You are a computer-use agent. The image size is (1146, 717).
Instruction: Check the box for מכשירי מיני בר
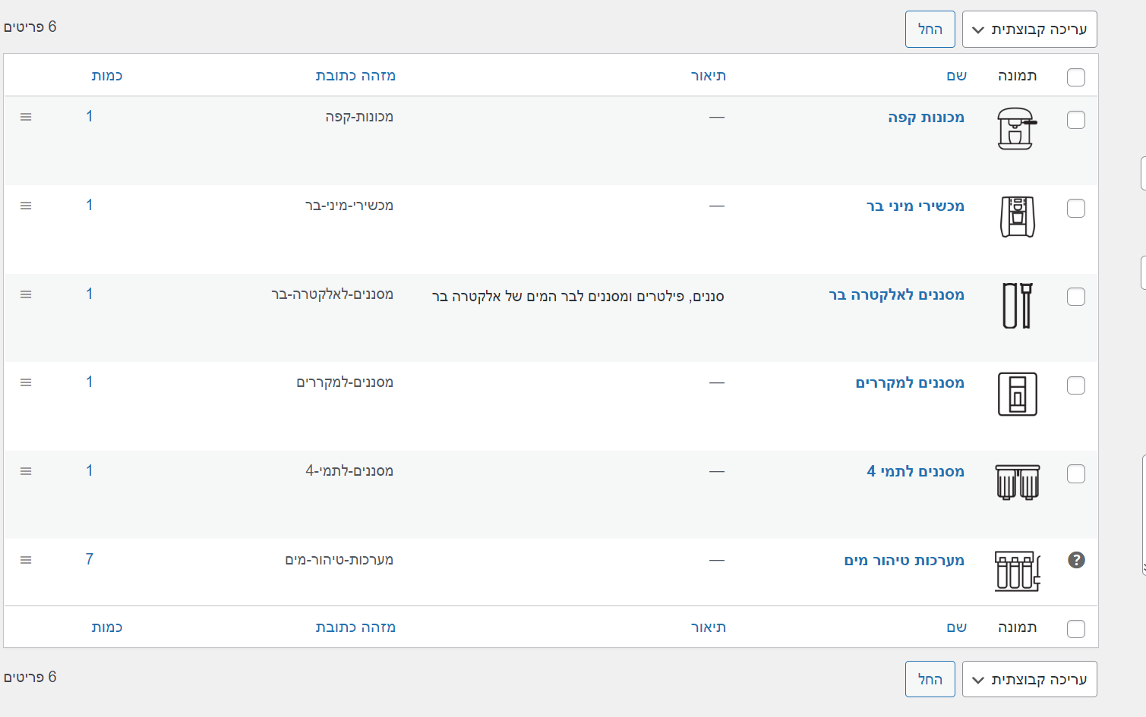[1076, 208]
